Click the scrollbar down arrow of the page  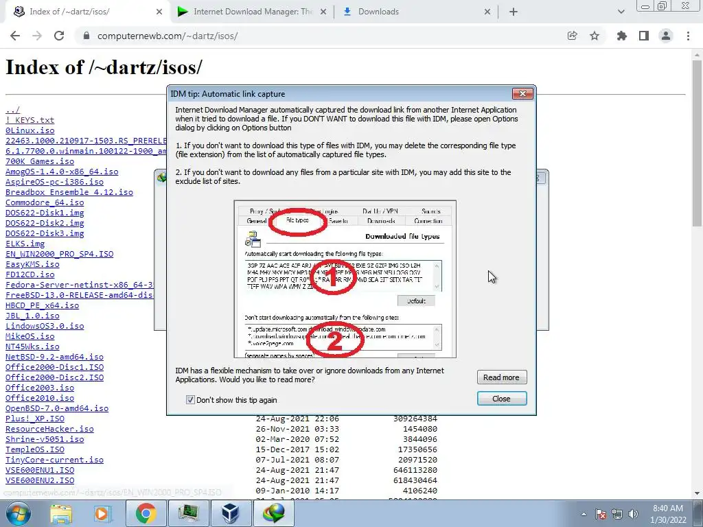coord(697,494)
